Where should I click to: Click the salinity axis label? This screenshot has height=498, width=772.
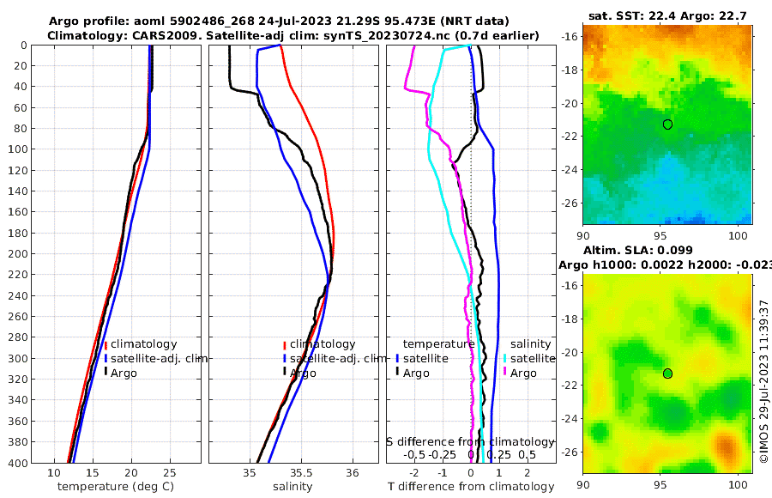[293, 487]
